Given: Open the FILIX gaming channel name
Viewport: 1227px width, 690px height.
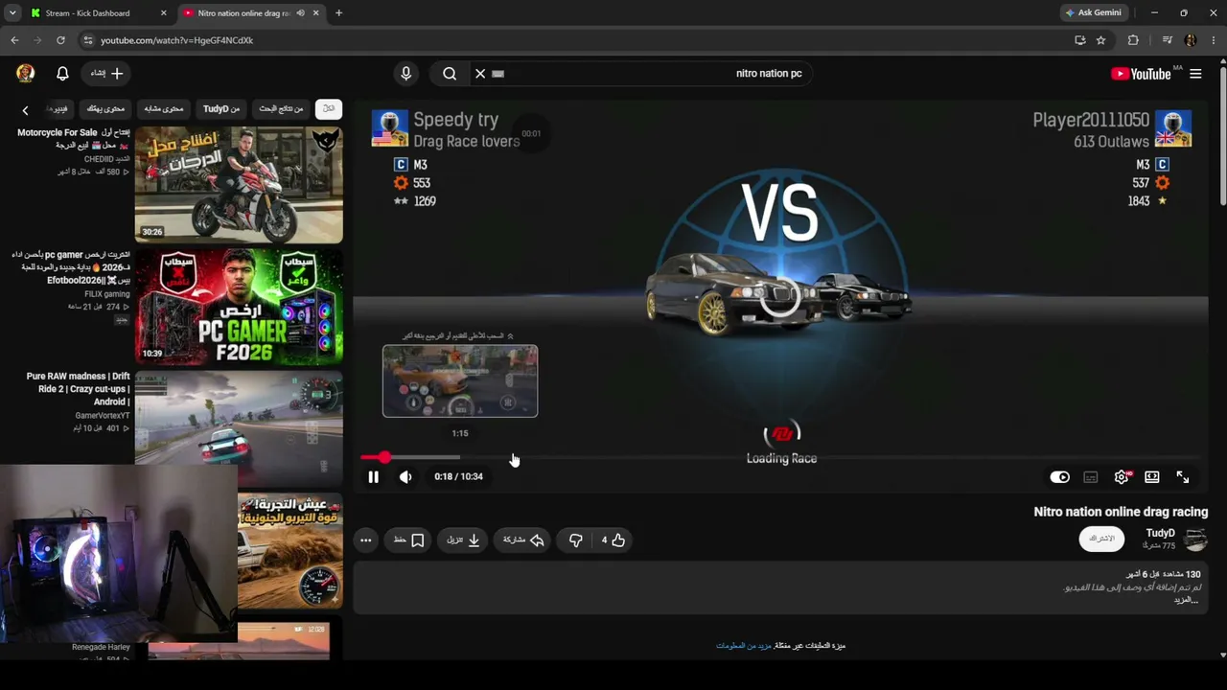Looking at the screenshot, I should point(107,294).
